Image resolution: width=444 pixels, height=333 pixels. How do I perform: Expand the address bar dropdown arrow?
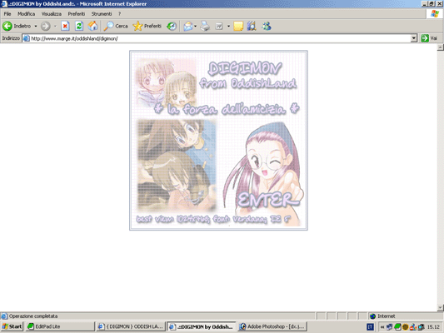pyautogui.click(x=414, y=38)
